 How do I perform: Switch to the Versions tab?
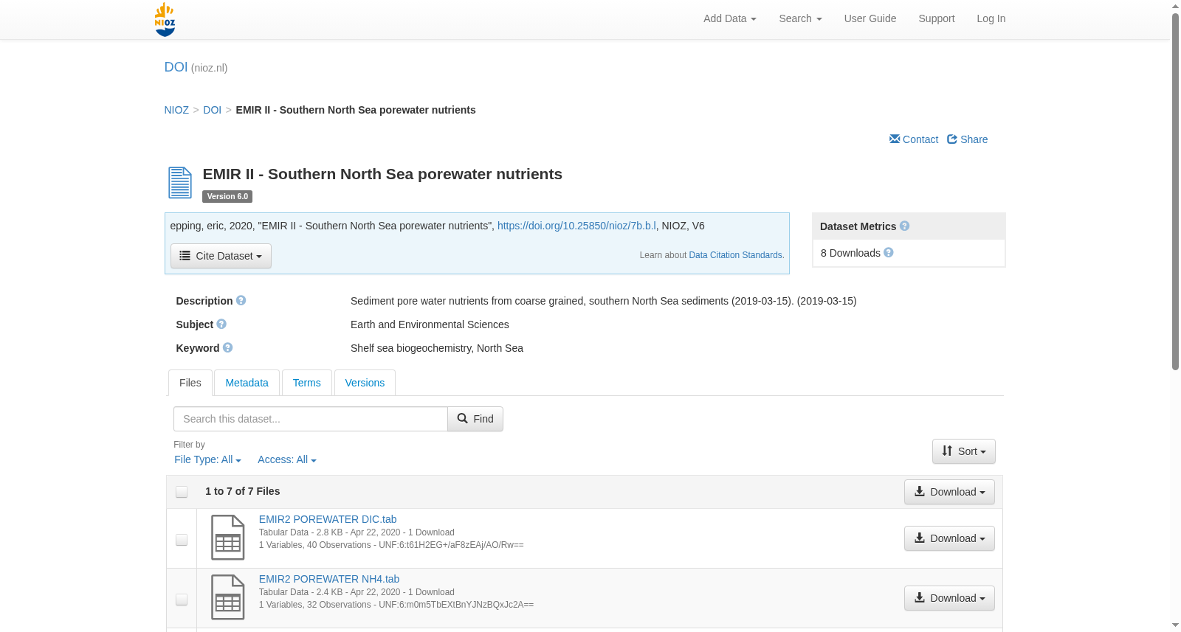coord(365,383)
